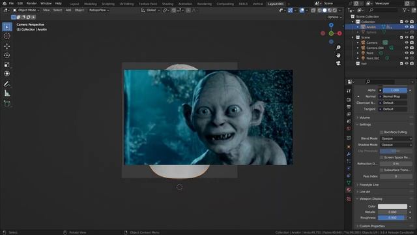Select the Select Box tool
The height and width of the screenshot is (235, 417).
coord(7,27)
